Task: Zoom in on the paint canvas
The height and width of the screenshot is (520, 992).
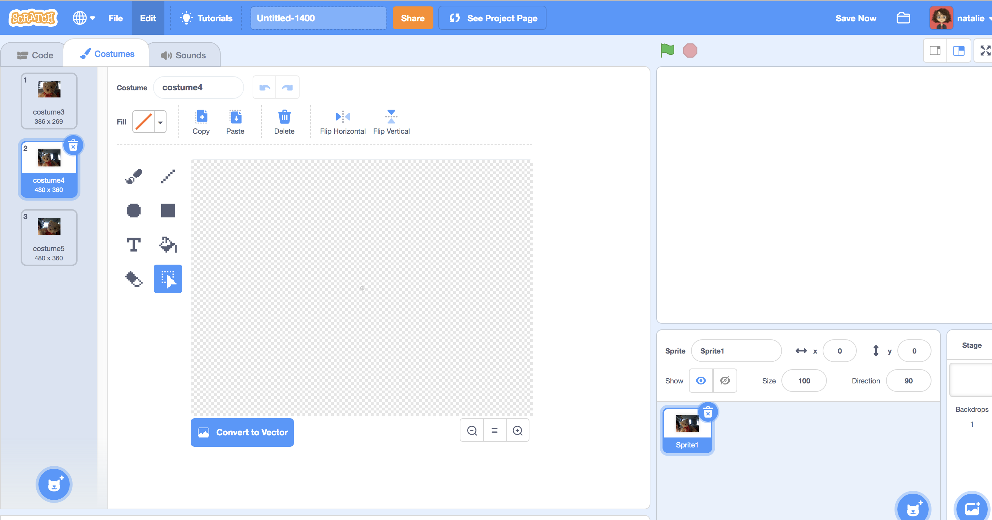Action: 518,430
